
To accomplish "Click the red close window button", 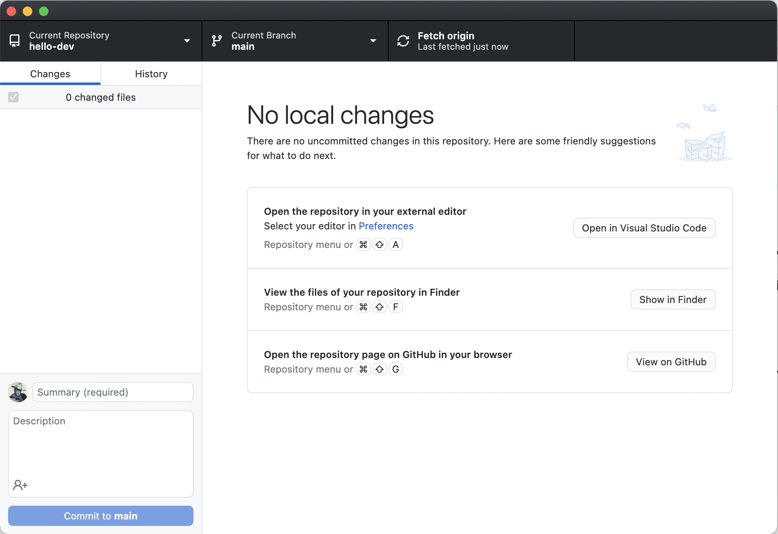I will (11, 11).
